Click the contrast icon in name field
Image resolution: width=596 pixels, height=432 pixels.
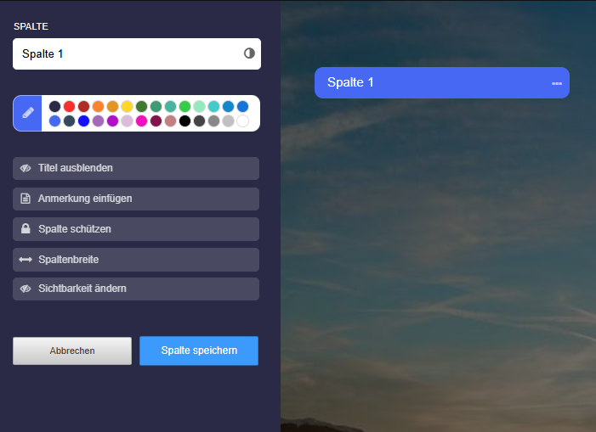tap(249, 53)
